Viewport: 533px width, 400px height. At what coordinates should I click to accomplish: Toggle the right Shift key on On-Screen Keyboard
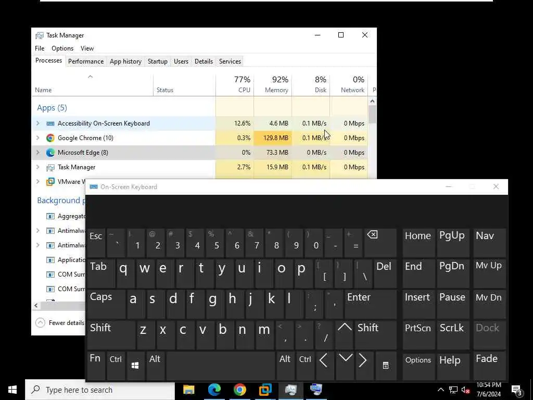click(x=376, y=335)
